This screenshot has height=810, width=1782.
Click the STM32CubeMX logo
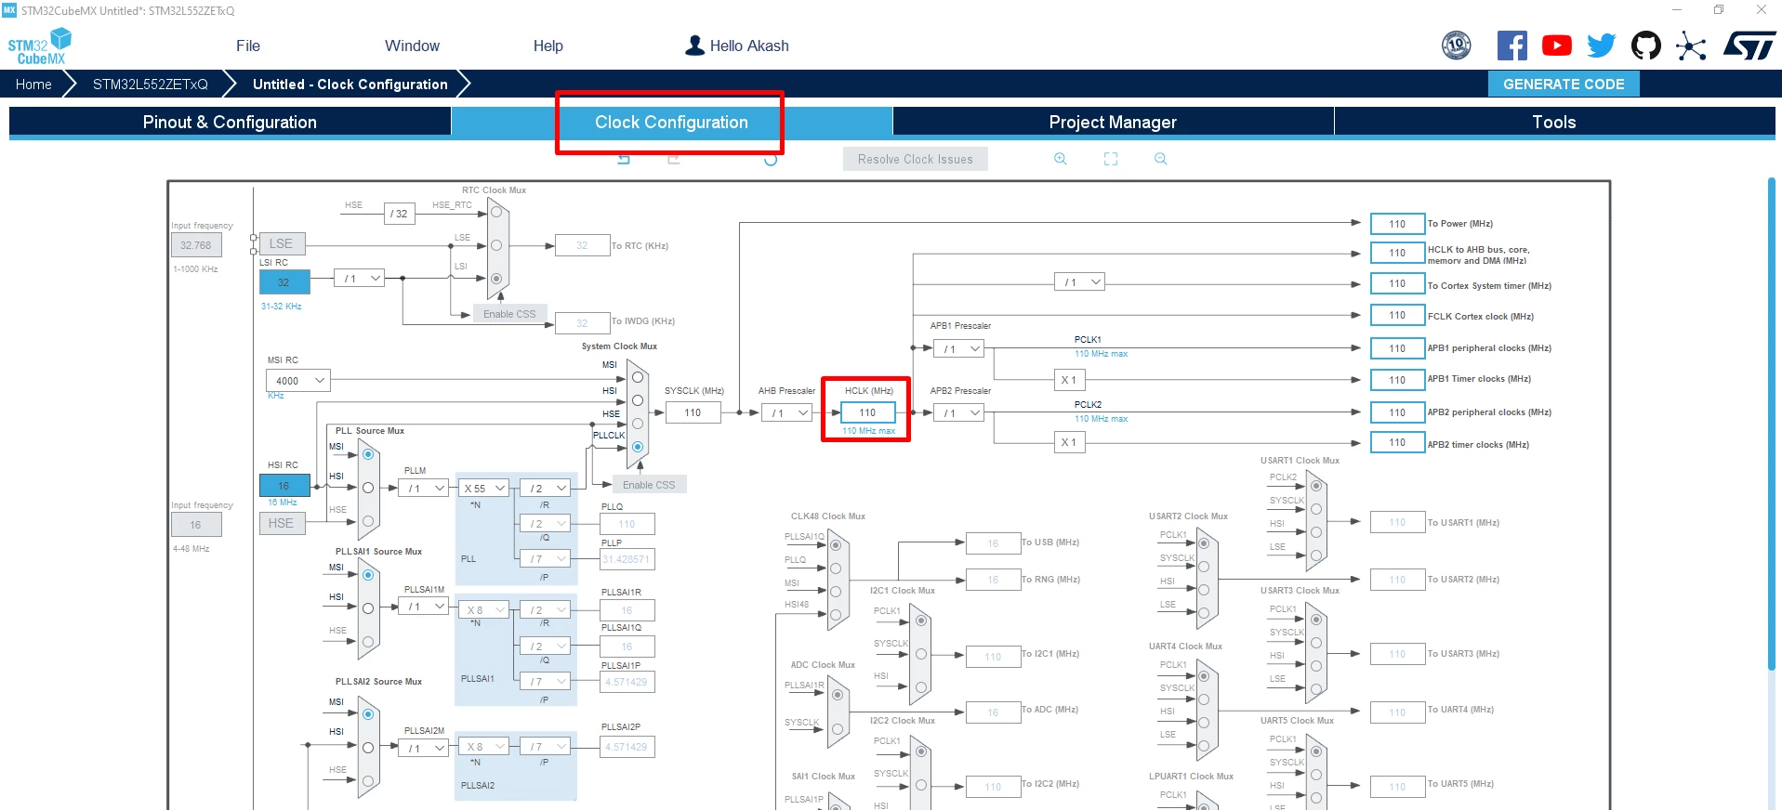click(39, 46)
